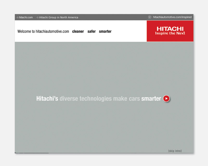Click skip intro link
The image size is (208, 166).
pos(175,151)
